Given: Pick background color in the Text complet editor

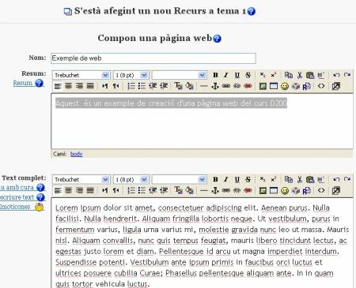Looking at the screenshot, I should point(189,190).
